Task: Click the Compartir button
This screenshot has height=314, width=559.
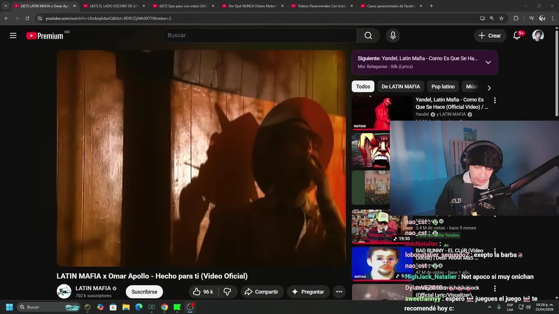Action: (x=261, y=292)
